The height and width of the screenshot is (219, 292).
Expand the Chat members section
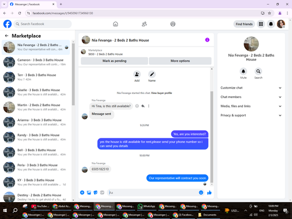(251, 97)
